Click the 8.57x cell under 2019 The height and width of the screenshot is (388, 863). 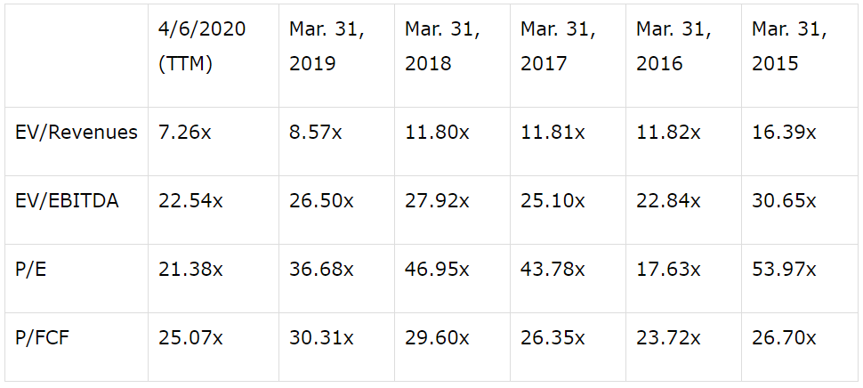point(315,133)
